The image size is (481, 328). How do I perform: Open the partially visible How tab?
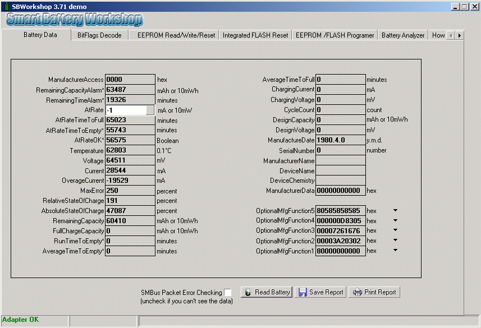coord(438,35)
